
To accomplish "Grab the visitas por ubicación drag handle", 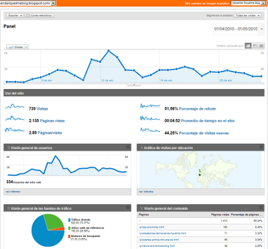I will tap(142, 148).
